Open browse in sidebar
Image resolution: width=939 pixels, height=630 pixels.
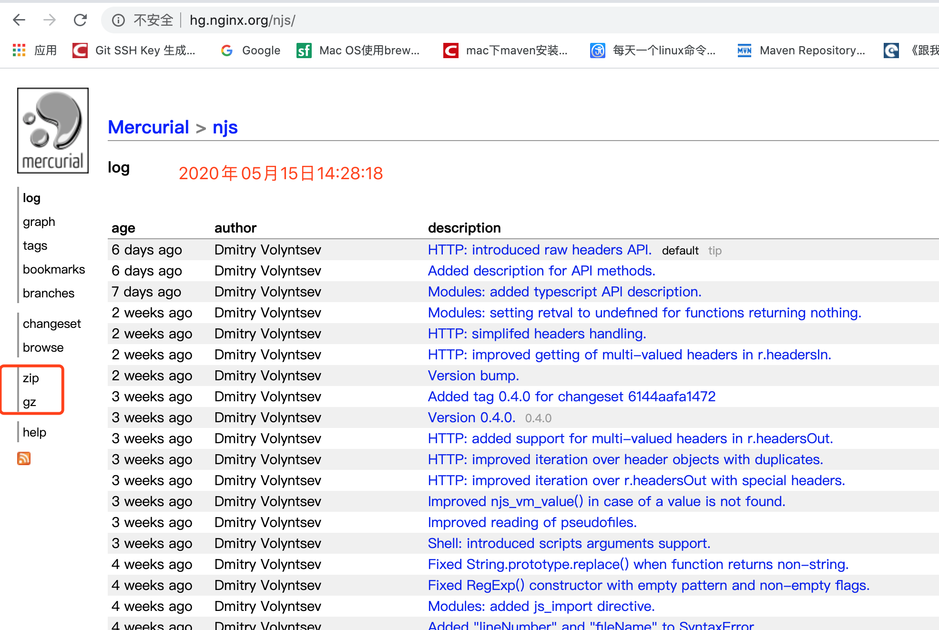click(43, 347)
